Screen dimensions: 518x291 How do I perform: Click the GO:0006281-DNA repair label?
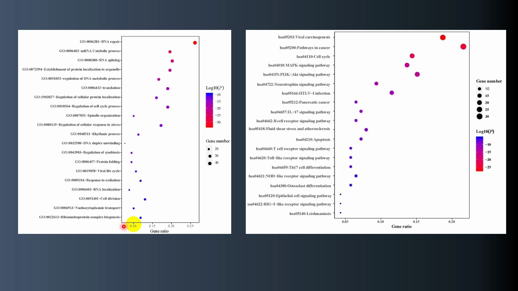[x=100, y=42]
